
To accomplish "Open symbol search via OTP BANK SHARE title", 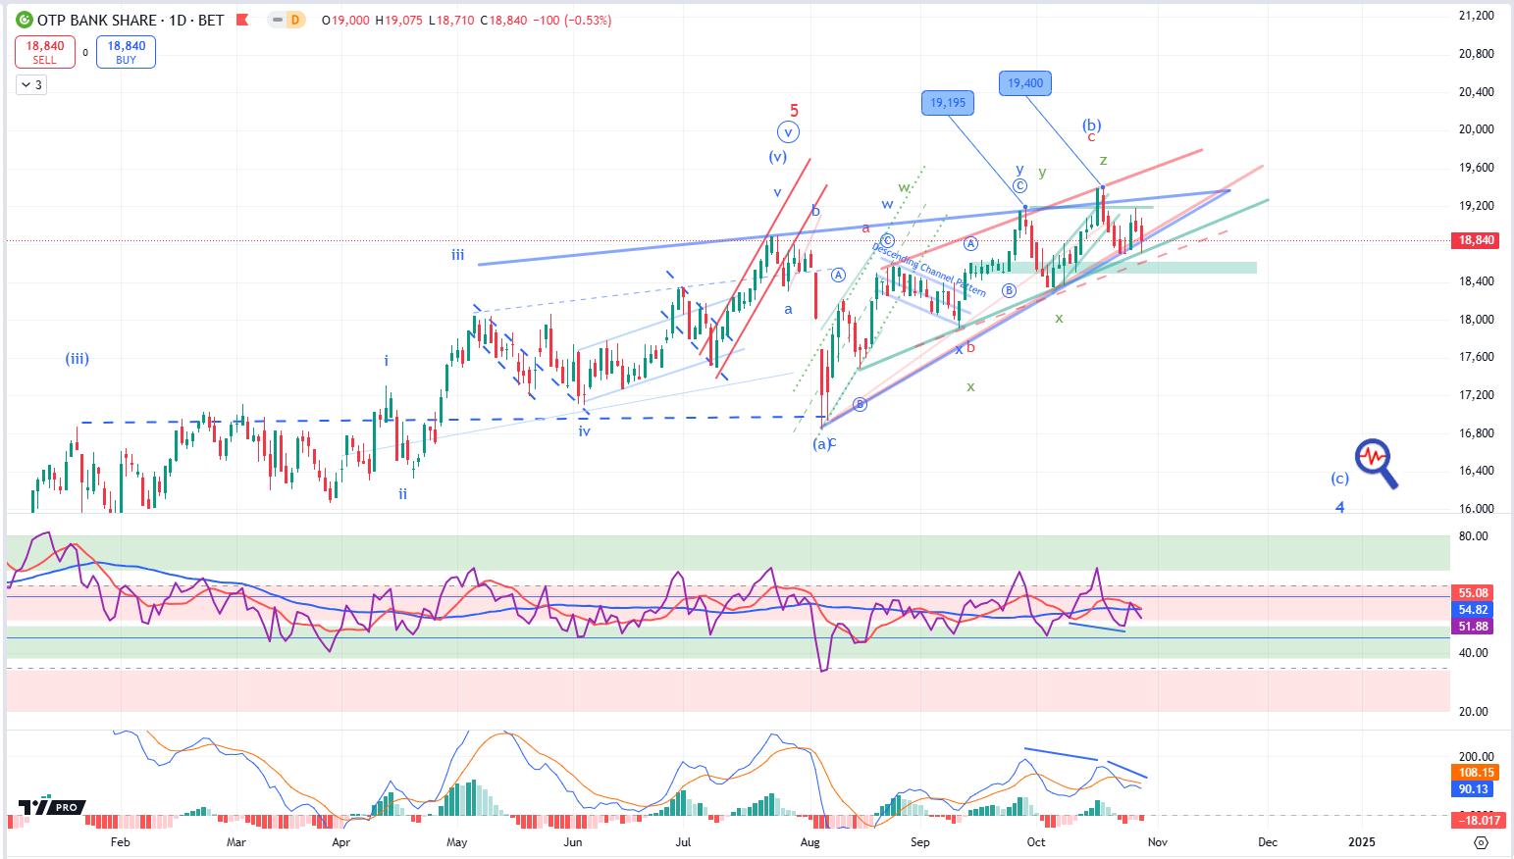I will click(131, 20).
